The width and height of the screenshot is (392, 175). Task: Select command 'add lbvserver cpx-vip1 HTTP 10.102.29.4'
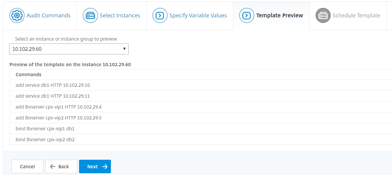coord(201,107)
